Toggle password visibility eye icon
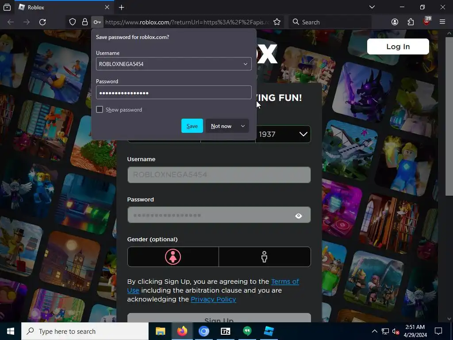The image size is (453, 340). 299,216
